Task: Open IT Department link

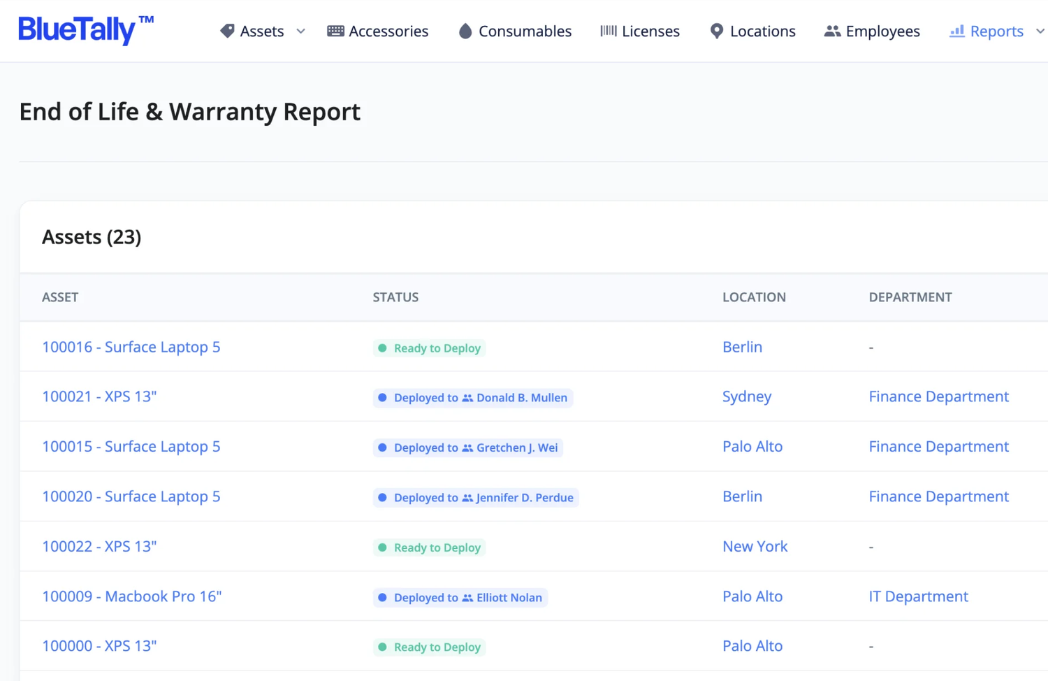Action: [919, 596]
